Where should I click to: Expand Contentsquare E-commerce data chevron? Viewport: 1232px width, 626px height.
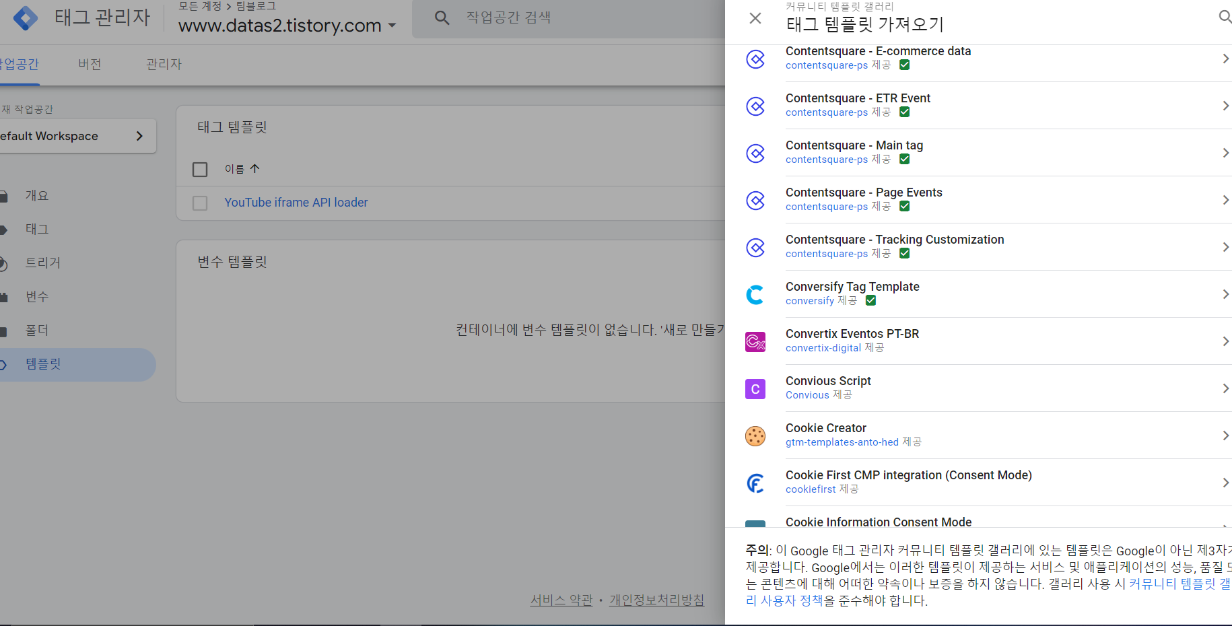pos(1225,59)
